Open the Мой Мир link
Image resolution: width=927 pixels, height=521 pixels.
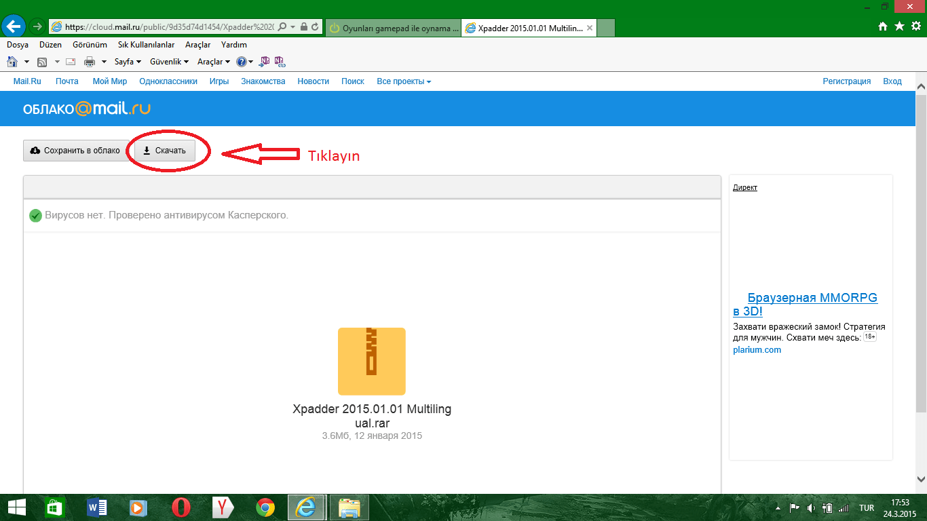(x=110, y=81)
